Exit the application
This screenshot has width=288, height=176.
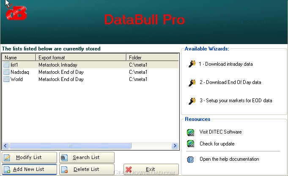coord(151,169)
